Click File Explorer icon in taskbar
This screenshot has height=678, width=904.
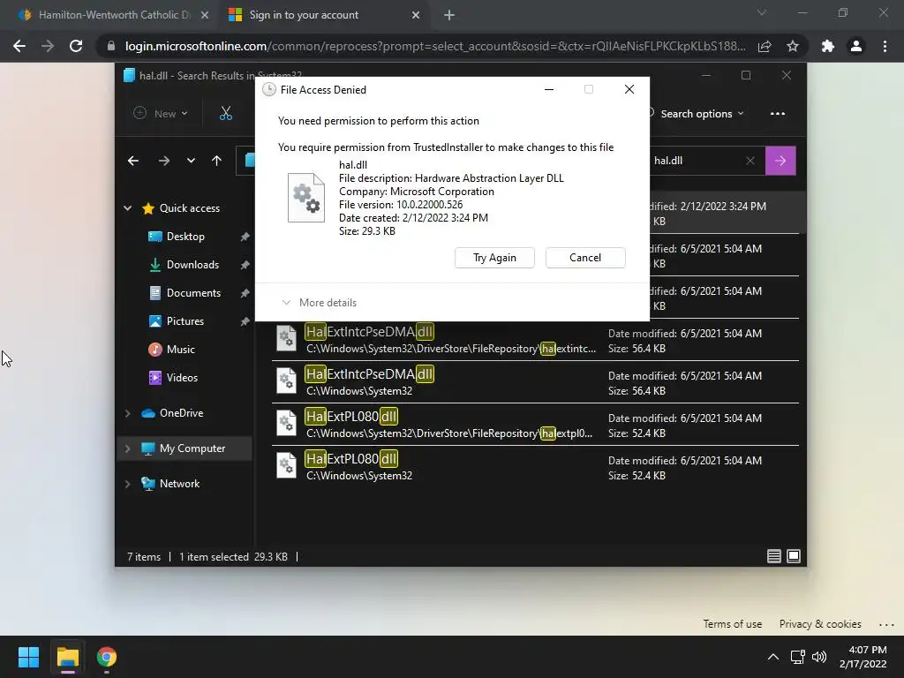pos(67,657)
